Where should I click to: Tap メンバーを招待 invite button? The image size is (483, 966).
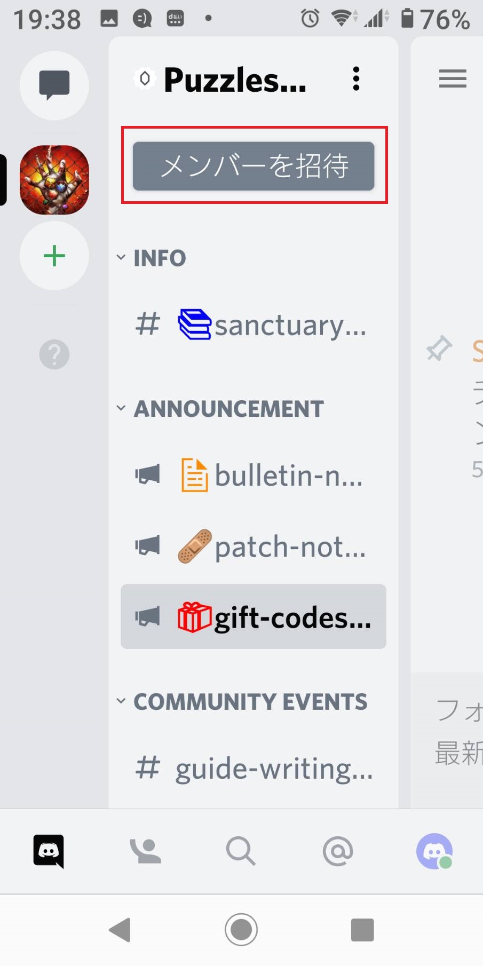254,166
